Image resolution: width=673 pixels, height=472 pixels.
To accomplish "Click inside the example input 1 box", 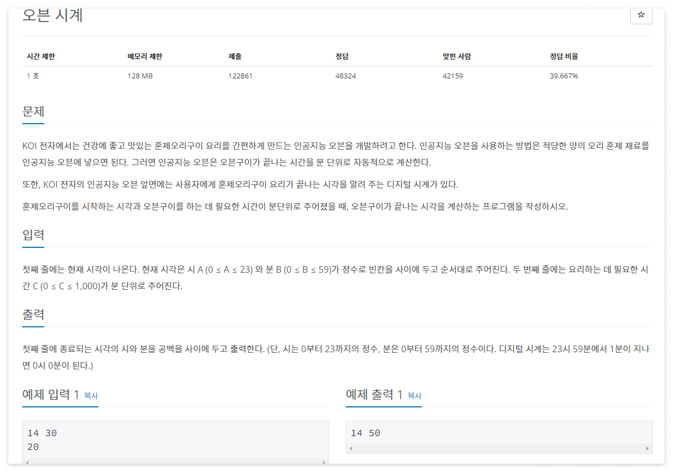I will point(175,443).
